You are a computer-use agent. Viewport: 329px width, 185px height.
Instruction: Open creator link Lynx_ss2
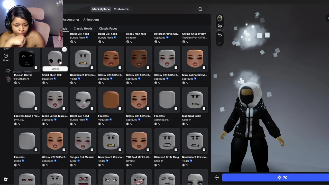pyautogui.click(x=19, y=120)
